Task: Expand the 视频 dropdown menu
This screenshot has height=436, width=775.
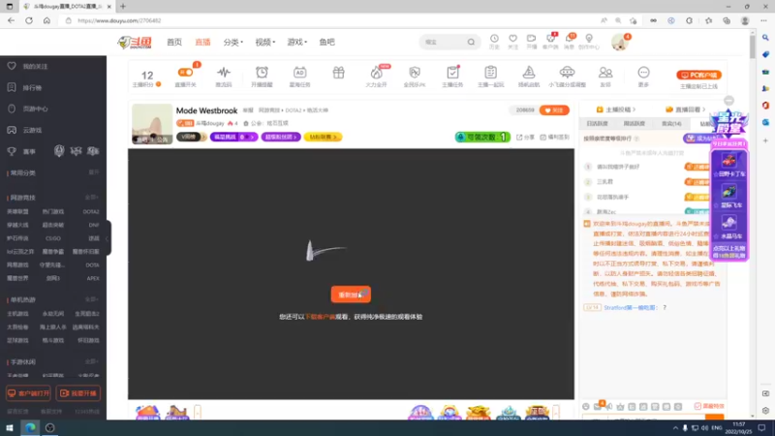Action: coord(264,42)
